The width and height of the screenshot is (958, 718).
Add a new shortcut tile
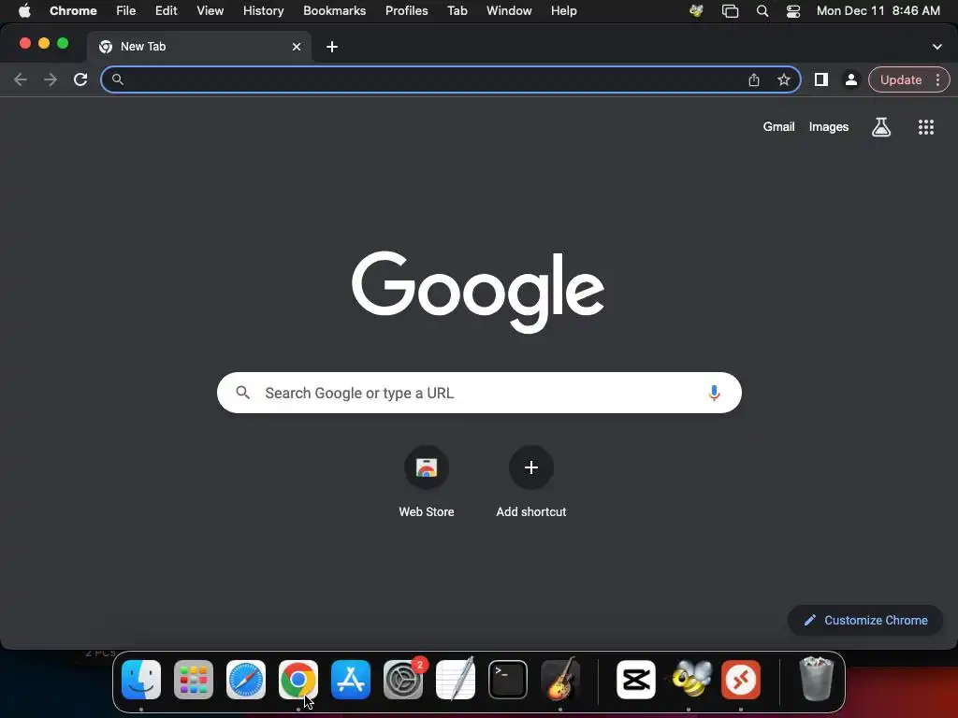[x=531, y=482]
